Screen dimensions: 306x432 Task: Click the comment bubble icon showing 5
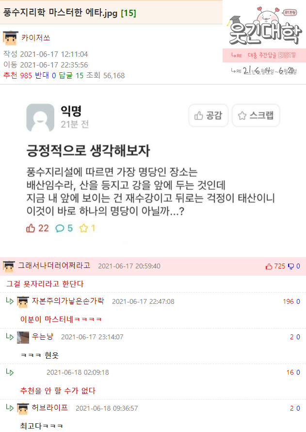tap(60, 229)
